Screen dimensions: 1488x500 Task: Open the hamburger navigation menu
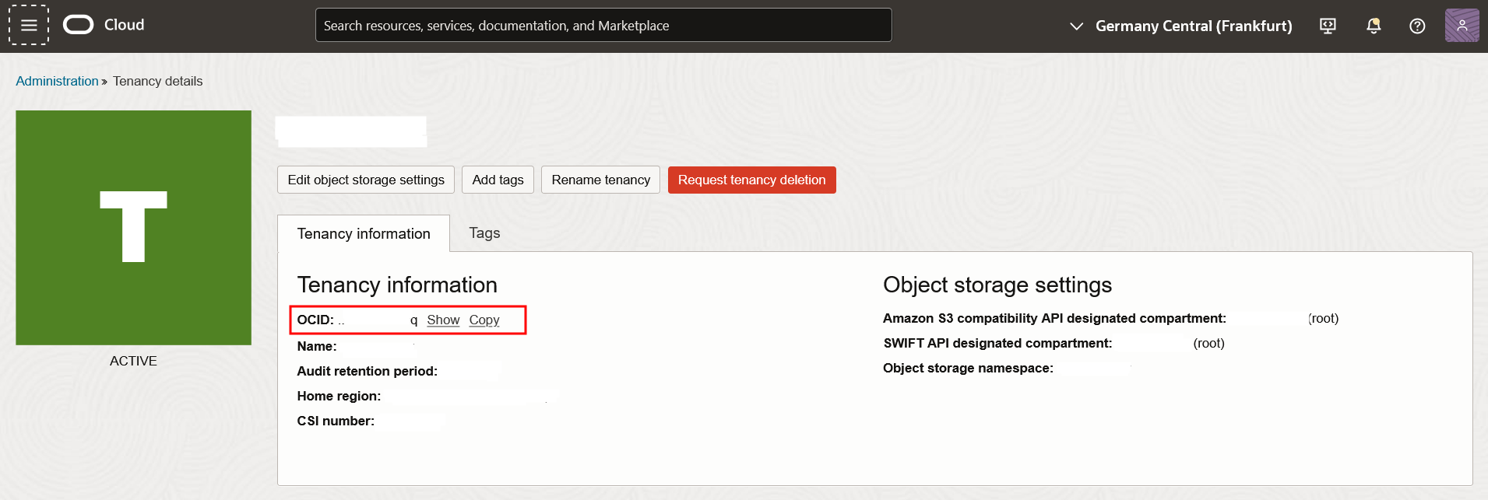29,25
